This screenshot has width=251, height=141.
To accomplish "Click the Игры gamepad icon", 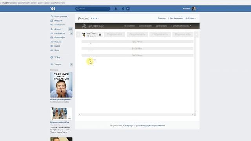I will [51, 50].
